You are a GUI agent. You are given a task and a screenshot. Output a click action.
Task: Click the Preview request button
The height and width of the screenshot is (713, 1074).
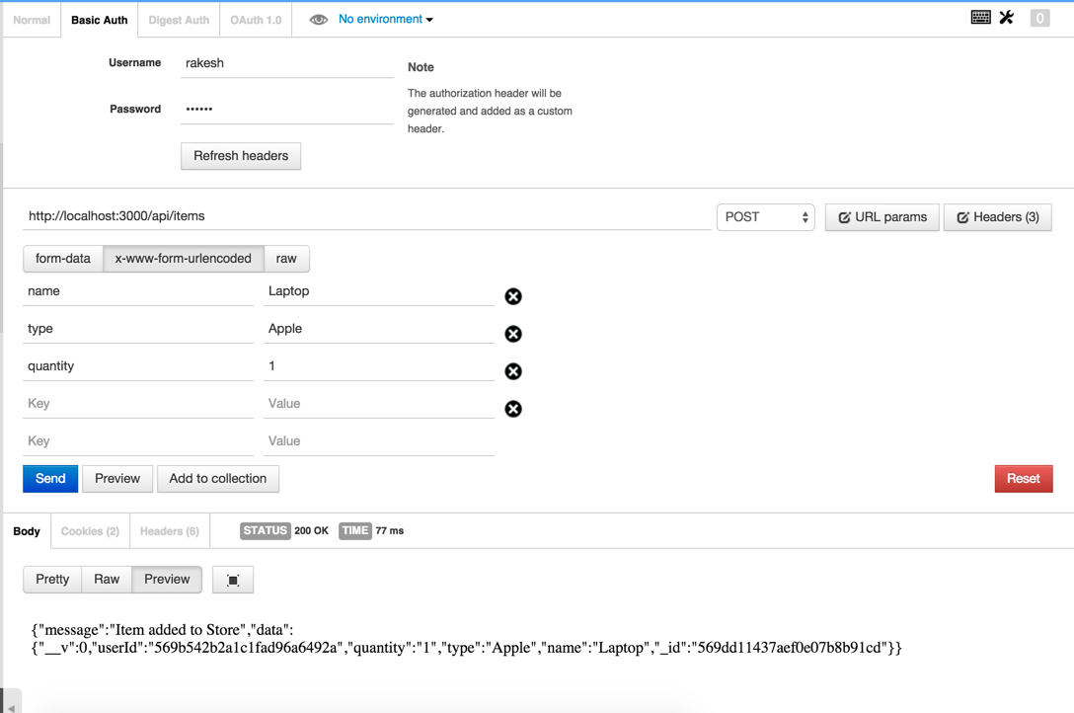pyautogui.click(x=117, y=479)
